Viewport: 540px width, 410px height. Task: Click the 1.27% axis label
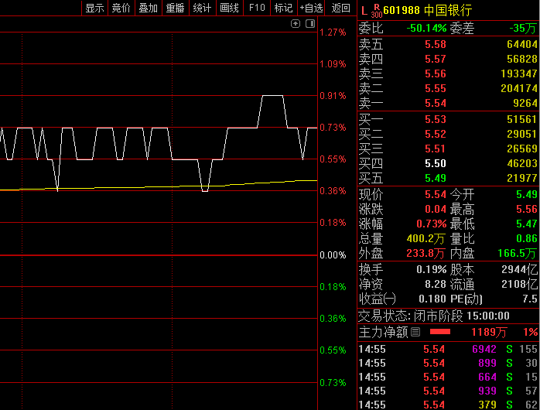(333, 32)
